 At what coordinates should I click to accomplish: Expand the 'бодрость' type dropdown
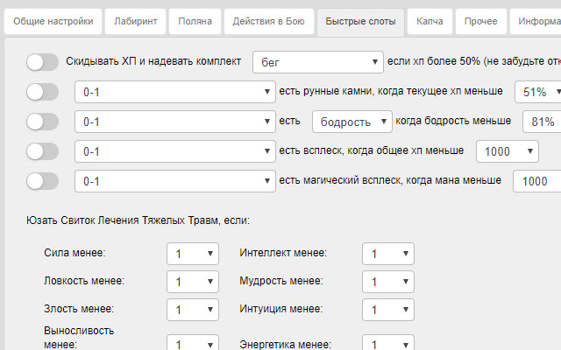352,122
